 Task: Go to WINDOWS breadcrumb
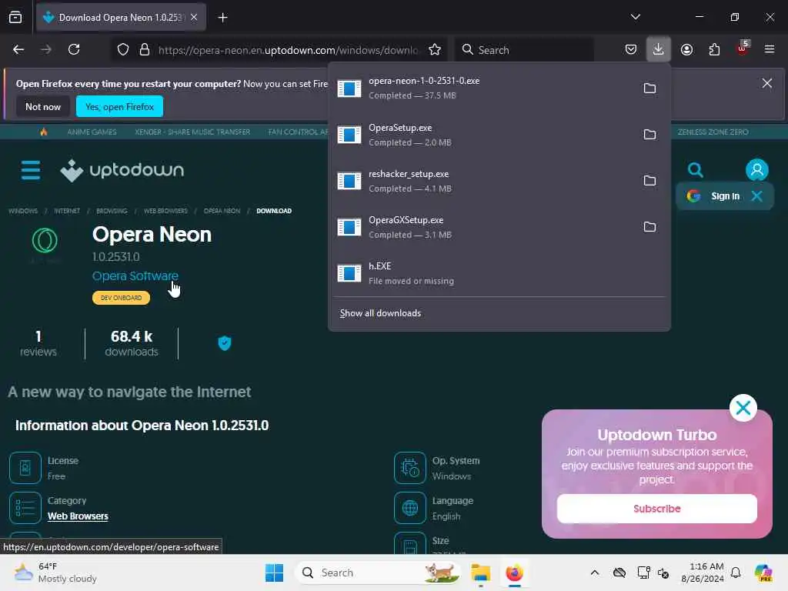click(x=23, y=211)
